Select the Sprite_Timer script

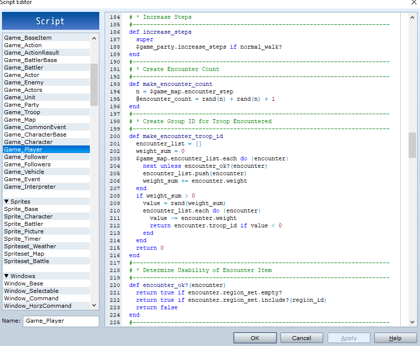click(x=47, y=239)
